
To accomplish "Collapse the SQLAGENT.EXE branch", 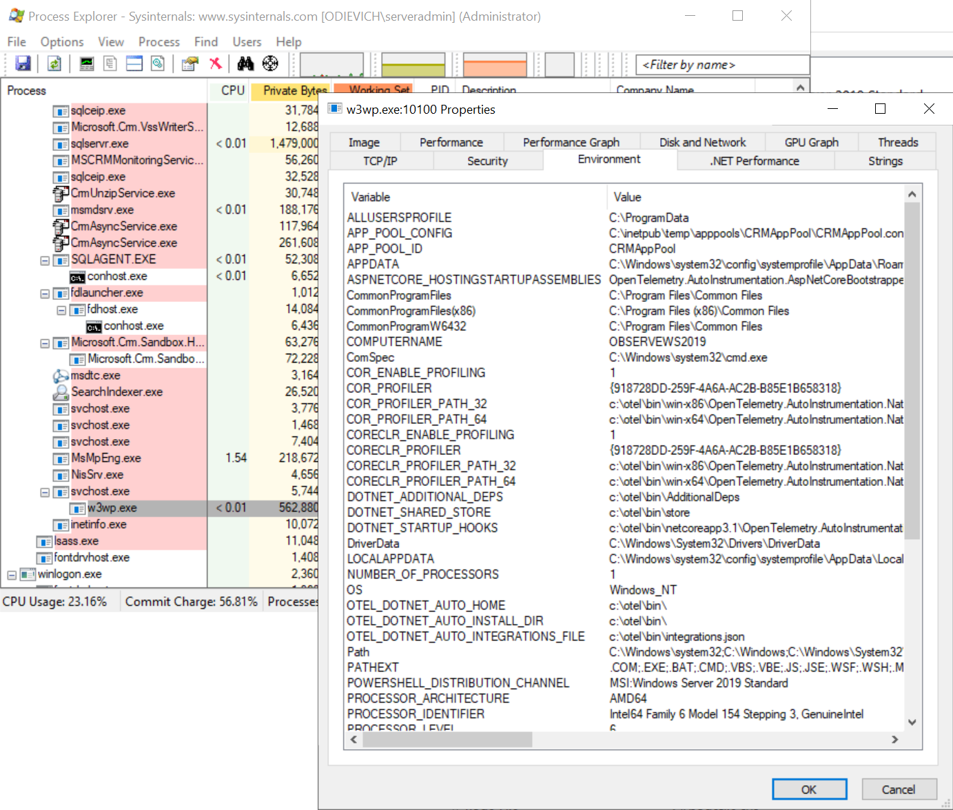I will click(44, 259).
